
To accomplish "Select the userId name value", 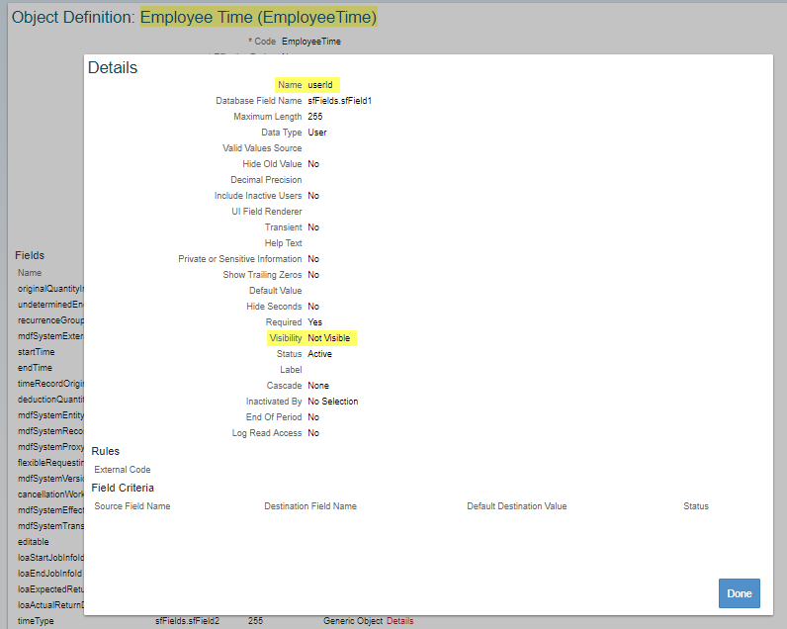I will pyautogui.click(x=319, y=85).
